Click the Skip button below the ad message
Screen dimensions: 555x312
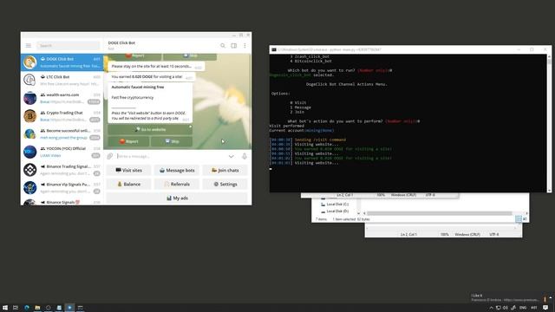click(172, 141)
